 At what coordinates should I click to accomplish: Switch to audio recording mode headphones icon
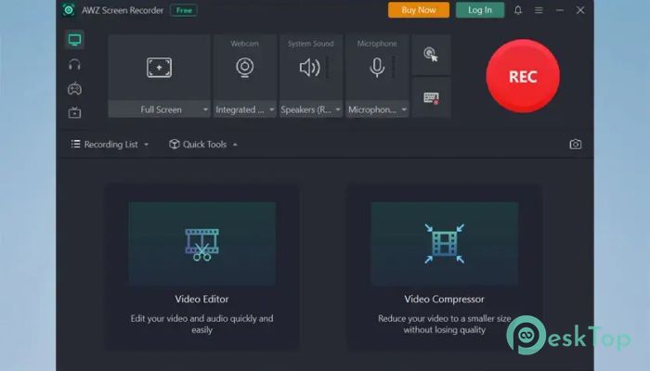click(74, 64)
